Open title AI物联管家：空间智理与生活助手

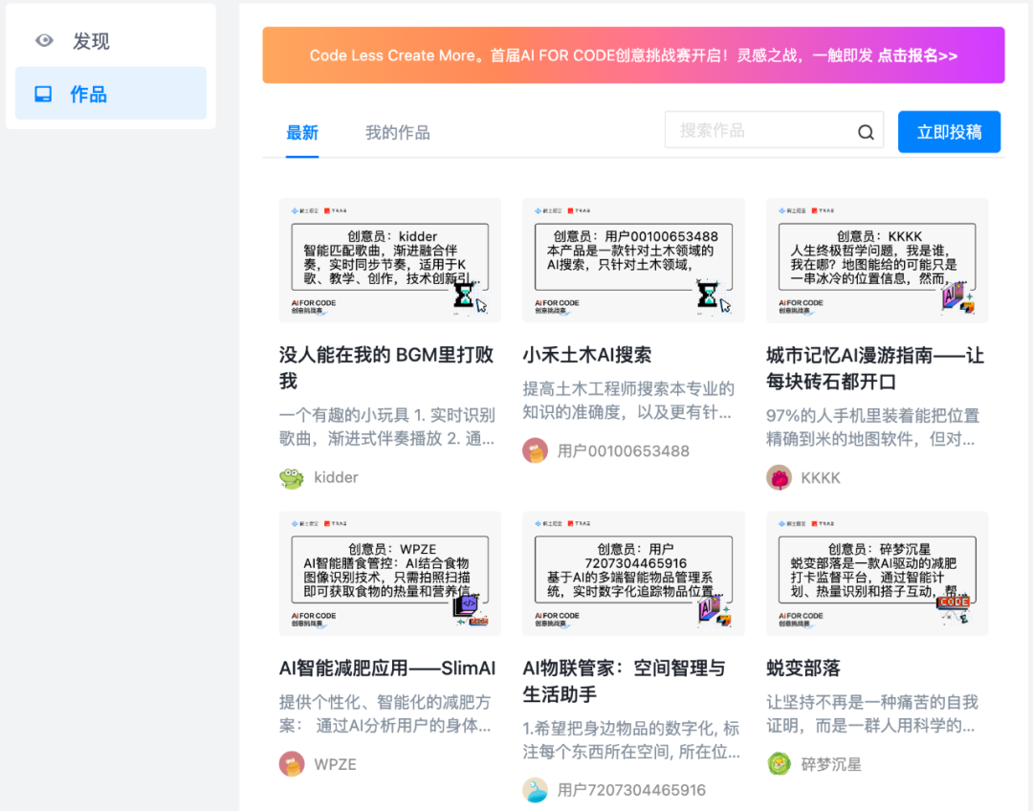pyautogui.click(x=624, y=681)
